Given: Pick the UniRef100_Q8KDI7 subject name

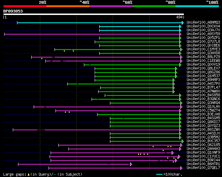Looking at the screenshot, I should point(203,122).
